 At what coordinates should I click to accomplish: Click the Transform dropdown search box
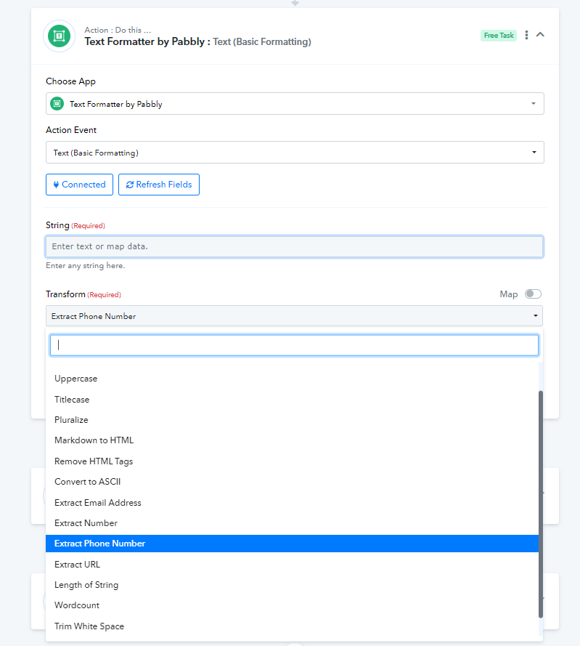click(x=294, y=345)
